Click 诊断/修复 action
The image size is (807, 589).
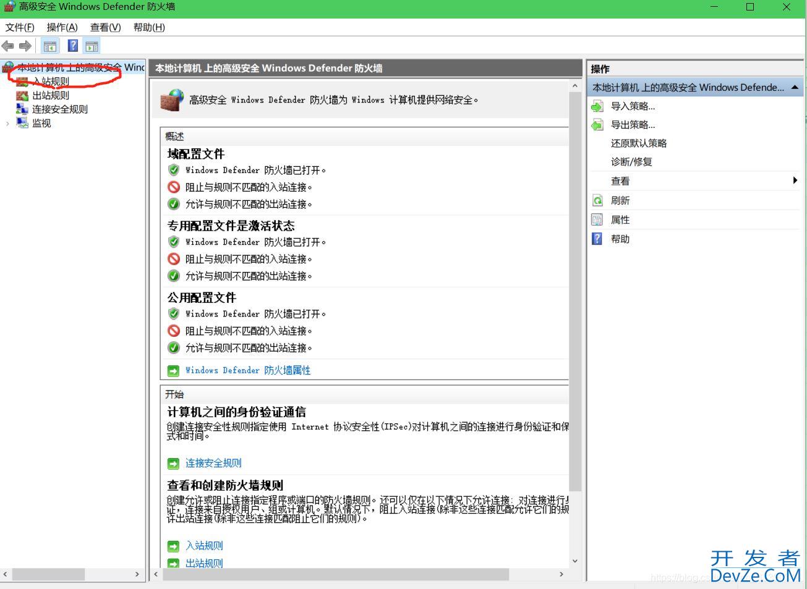pyautogui.click(x=631, y=162)
